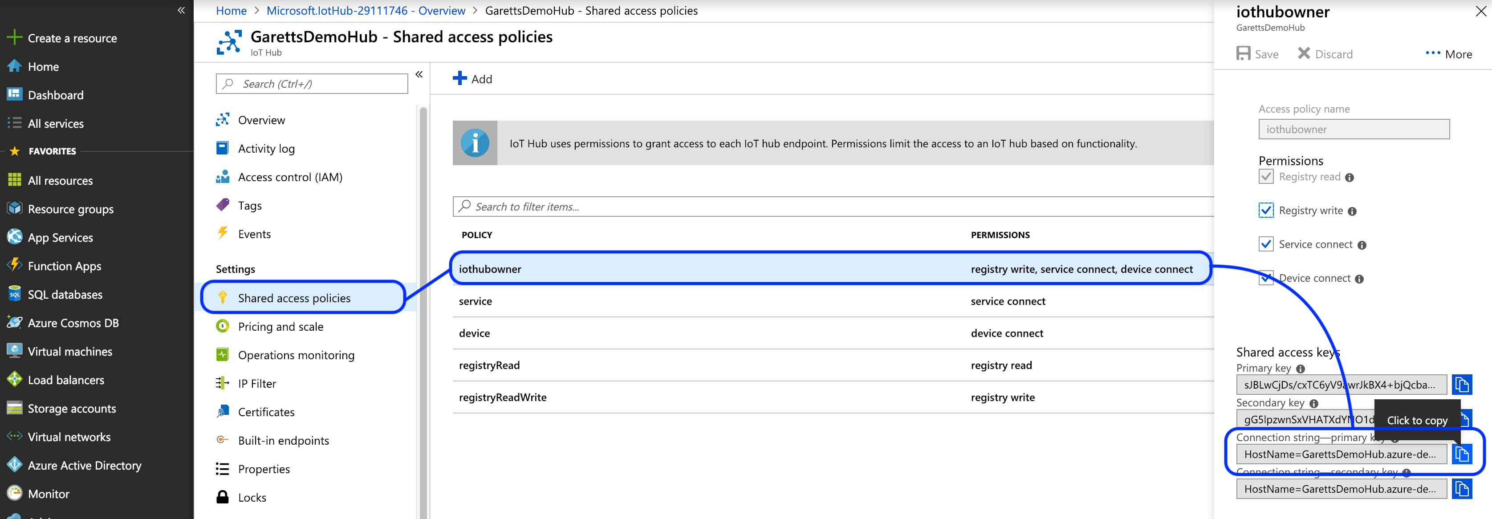
Task: Copy the Primary key
Action: (x=1462, y=385)
